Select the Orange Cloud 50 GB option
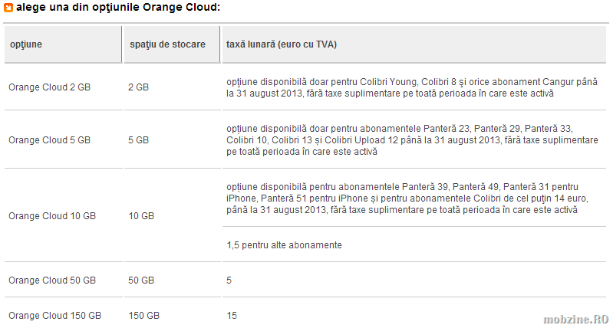Viewport: 613px width, 328px height. [x=52, y=280]
